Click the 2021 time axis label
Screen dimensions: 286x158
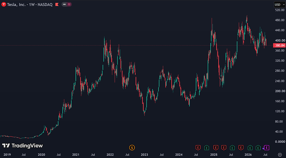[76, 155]
